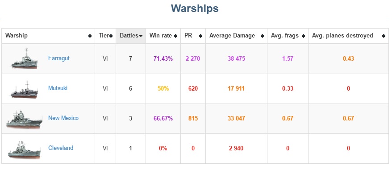Click the Average Damage column header
The height and width of the screenshot is (170, 392).
(x=237, y=36)
